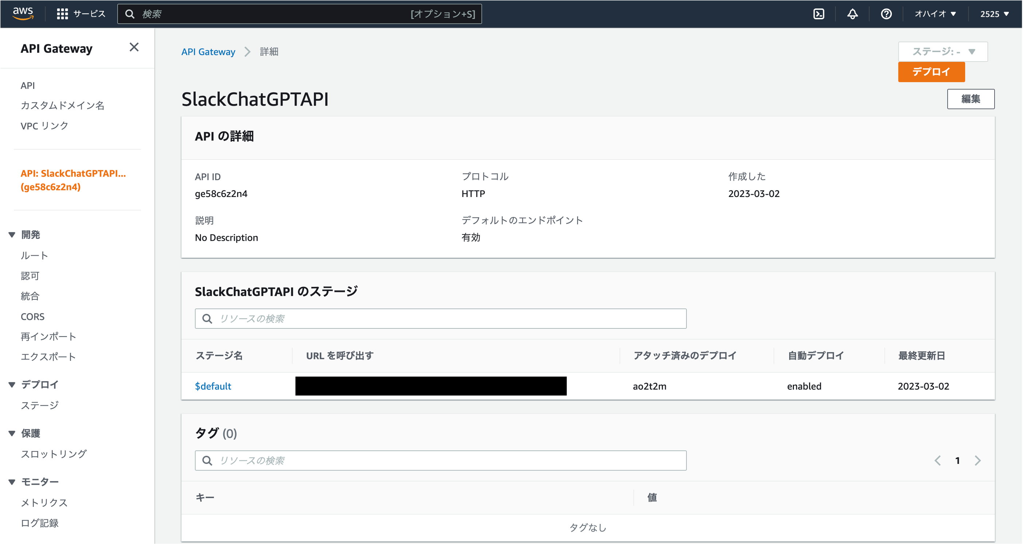Click the help question mark icon

[886, 14]
